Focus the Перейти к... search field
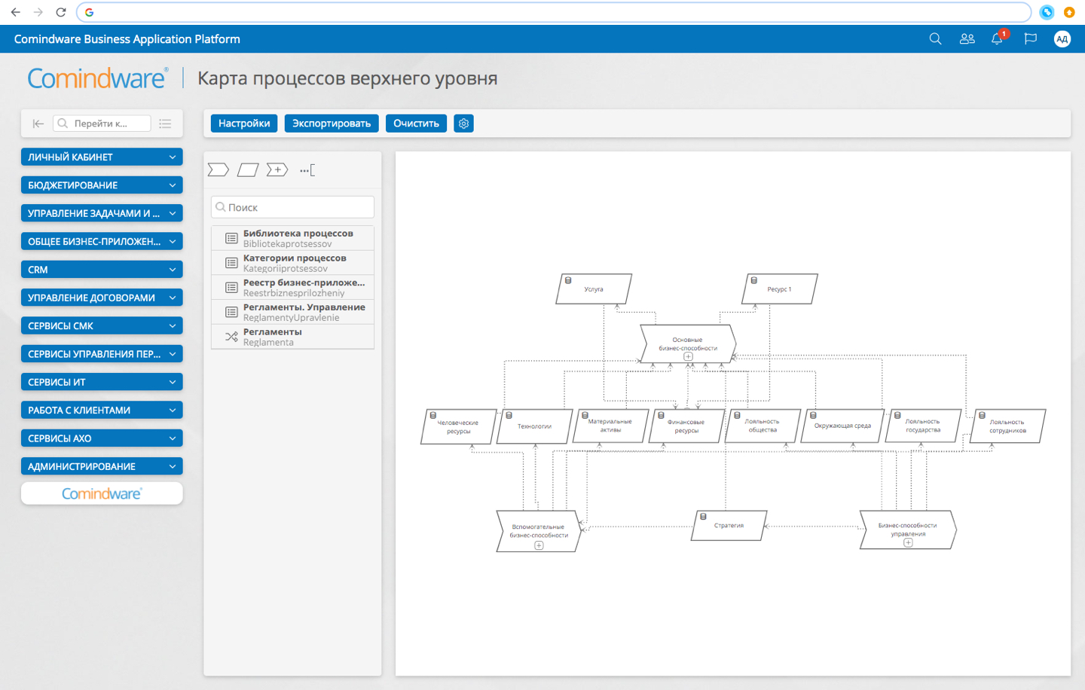The height and width of the screenshot is (690, 1085). coord(102,124)
